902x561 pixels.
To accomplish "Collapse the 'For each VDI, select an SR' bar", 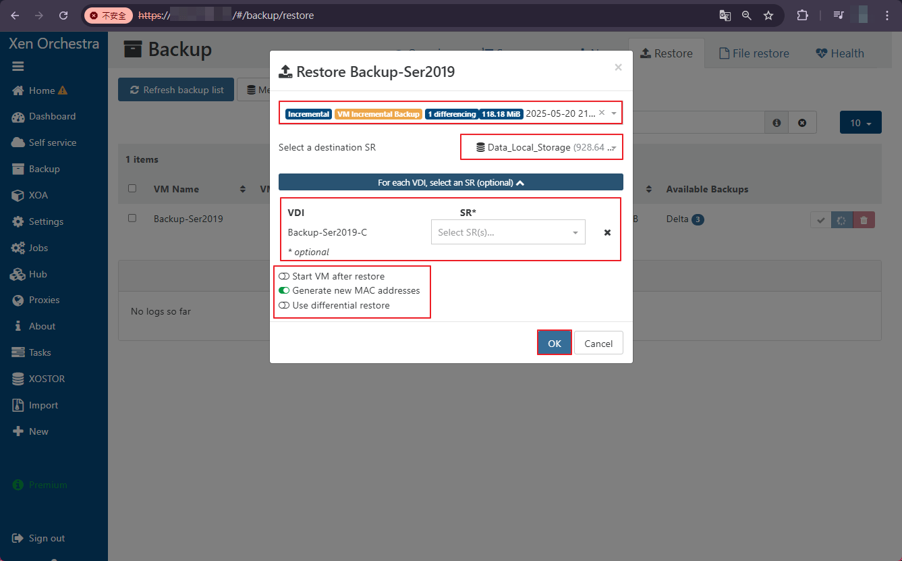I will click(451, 182).
